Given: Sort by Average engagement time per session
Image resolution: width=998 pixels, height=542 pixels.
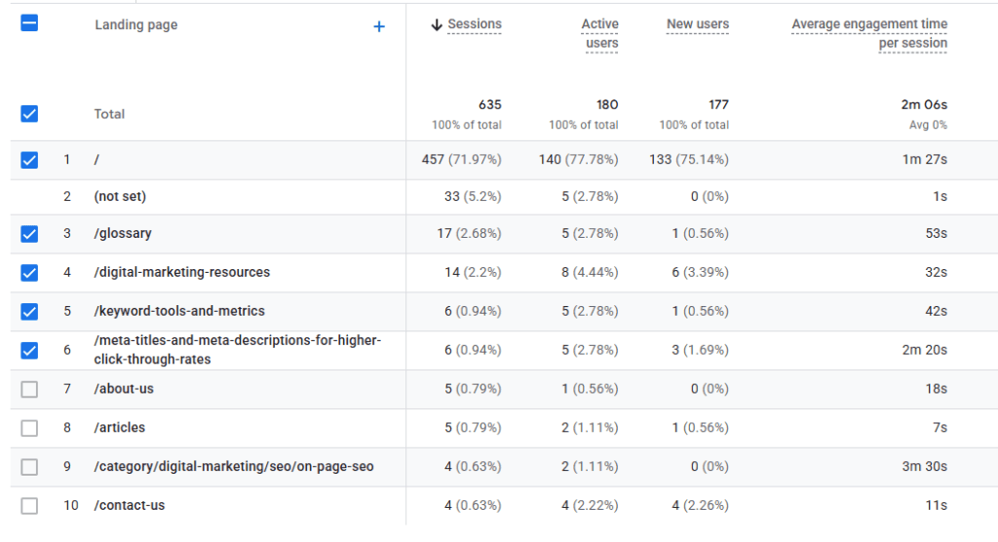Looking at the screenshot, I should 869,34.
